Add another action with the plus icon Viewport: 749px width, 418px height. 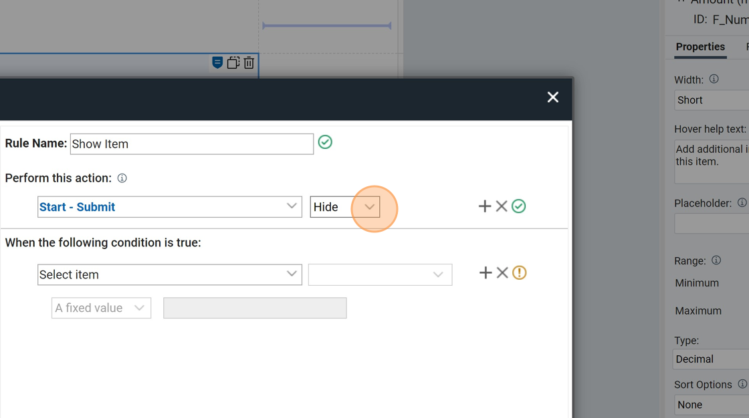click(x=485, y=206)
